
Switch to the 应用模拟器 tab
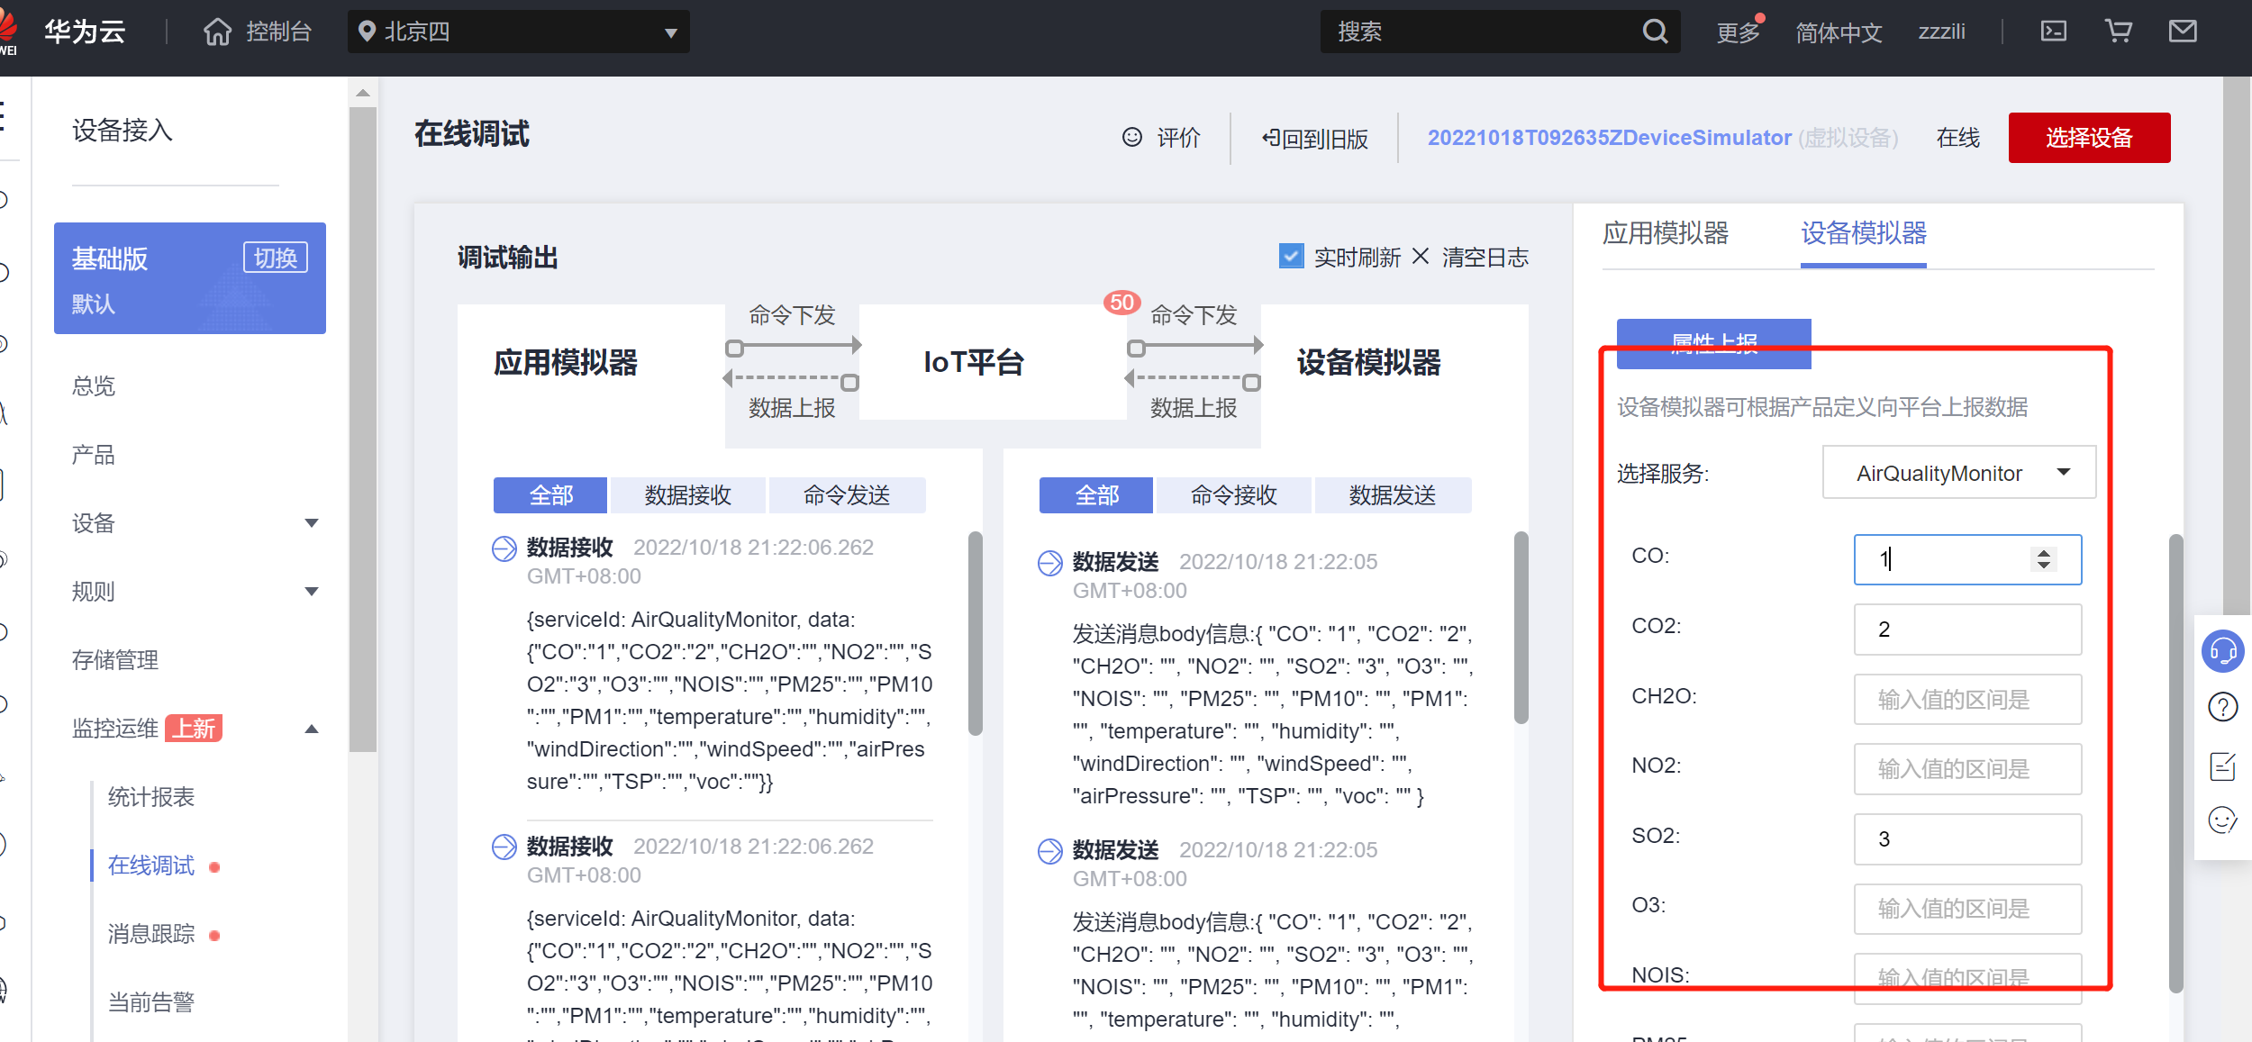point(1665,233)
